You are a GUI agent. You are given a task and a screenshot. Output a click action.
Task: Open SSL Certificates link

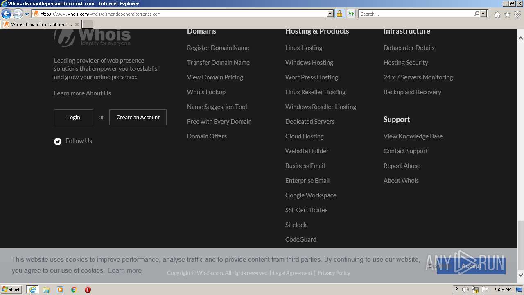pyautogui.click(x=306, y=210)
